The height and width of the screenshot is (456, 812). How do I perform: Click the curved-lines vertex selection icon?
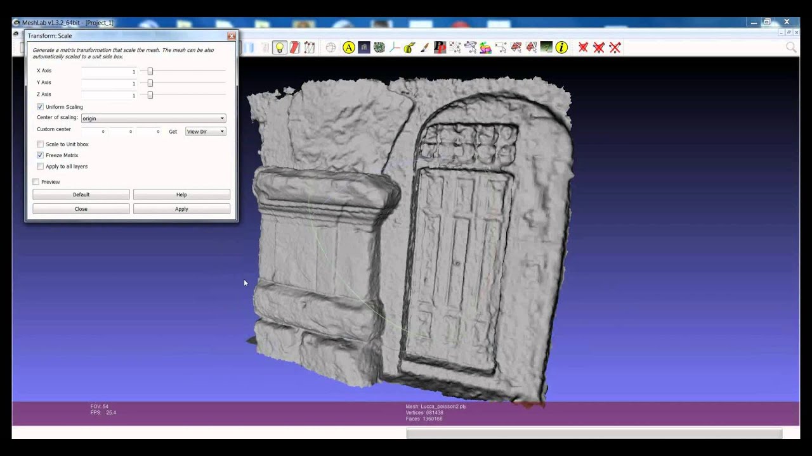coord(455,47)
